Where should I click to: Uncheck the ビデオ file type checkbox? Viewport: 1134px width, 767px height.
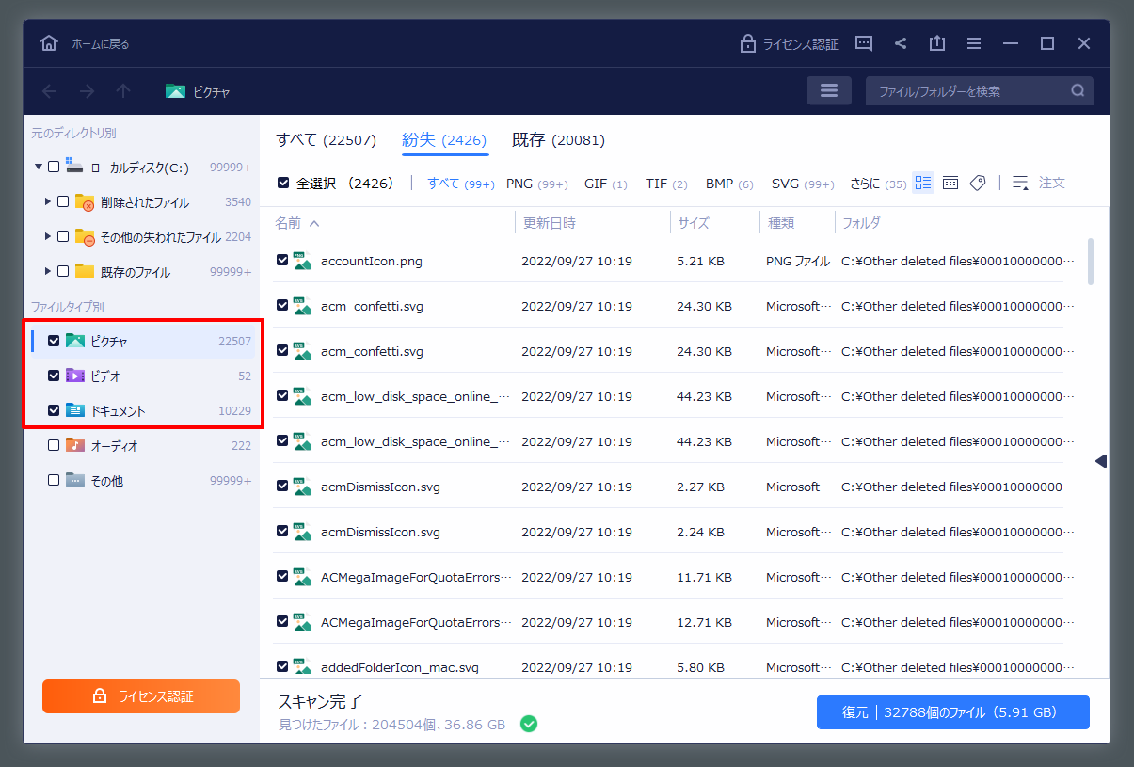pos(54,376)
